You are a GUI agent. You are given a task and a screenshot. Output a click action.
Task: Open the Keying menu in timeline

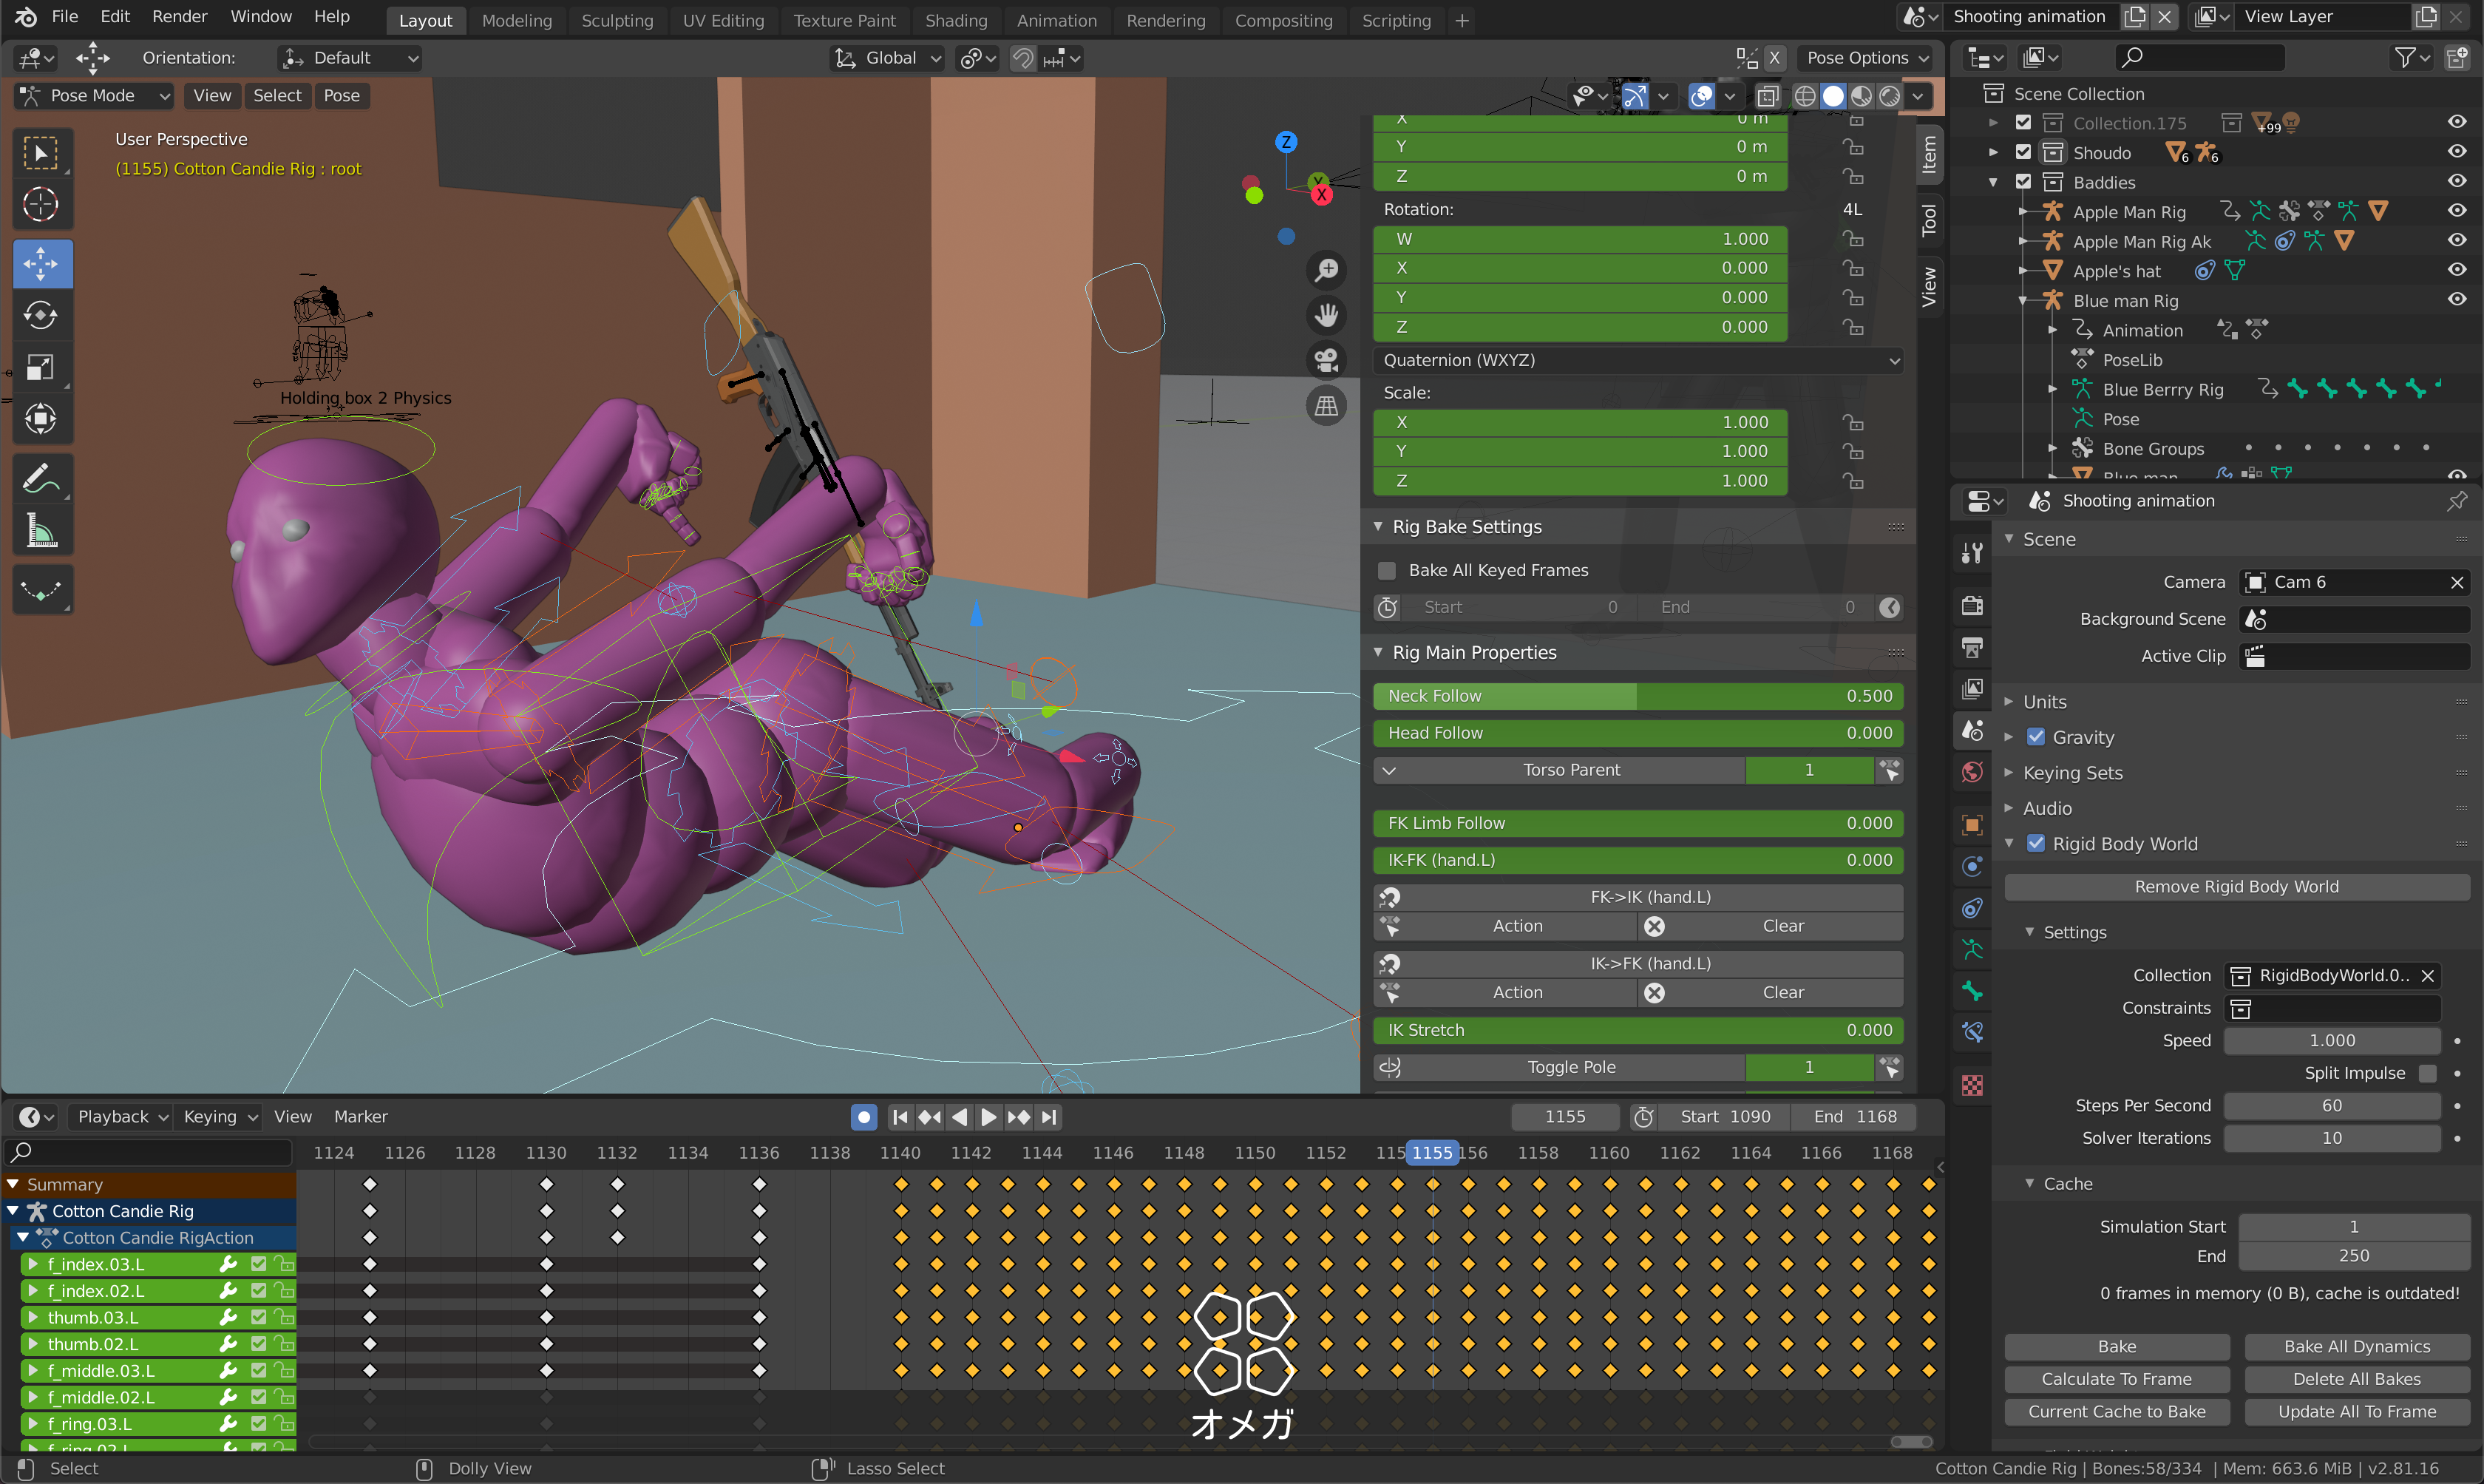(219, 1117)
